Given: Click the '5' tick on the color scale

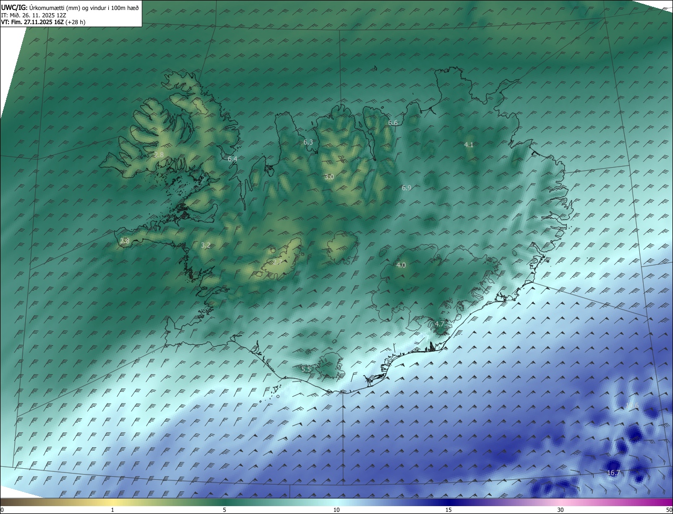Looking at the screenshot, I should (x=225, y=510).
